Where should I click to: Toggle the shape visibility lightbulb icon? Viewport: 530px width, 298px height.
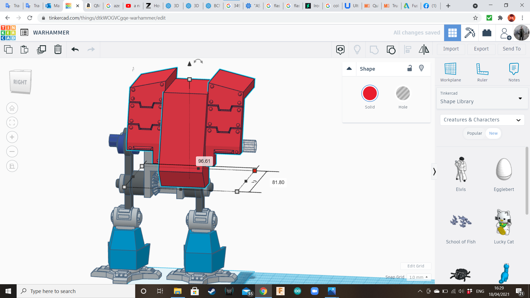421,68
